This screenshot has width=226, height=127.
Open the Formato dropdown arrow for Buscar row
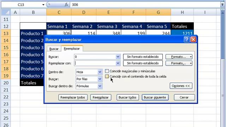coord(191,57)
